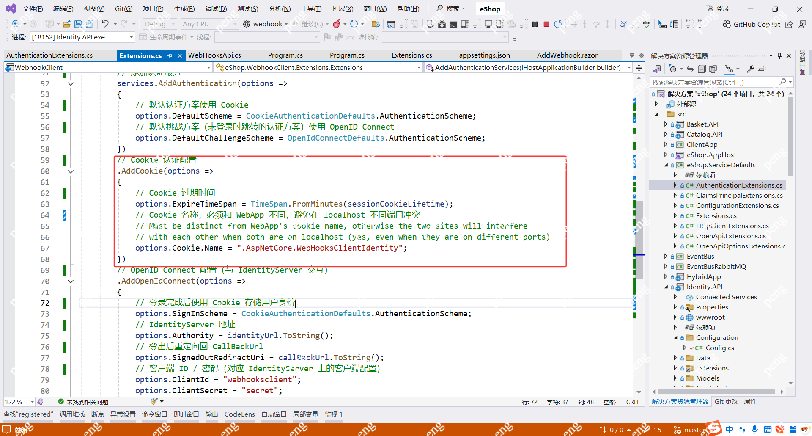Open the Git 更改 panel tab
This screenshot has width=812, height=436.
coord(726,402)
